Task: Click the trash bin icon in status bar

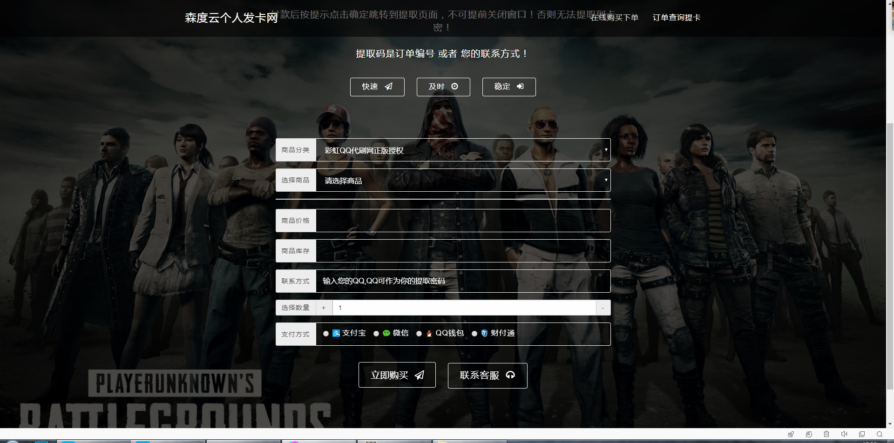Action: point(826,434)
